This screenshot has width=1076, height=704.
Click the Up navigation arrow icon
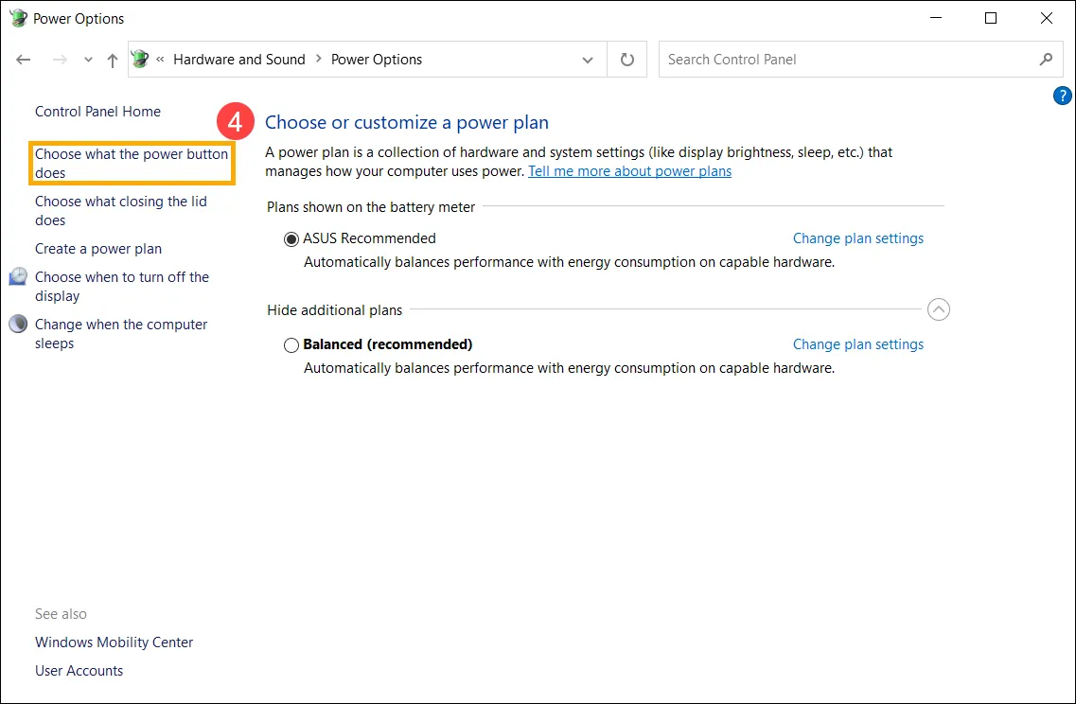[112, 59]
